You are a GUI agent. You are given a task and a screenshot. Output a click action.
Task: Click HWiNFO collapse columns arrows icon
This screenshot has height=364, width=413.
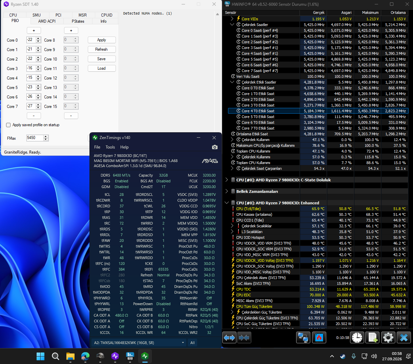click(x=244, y=338)
